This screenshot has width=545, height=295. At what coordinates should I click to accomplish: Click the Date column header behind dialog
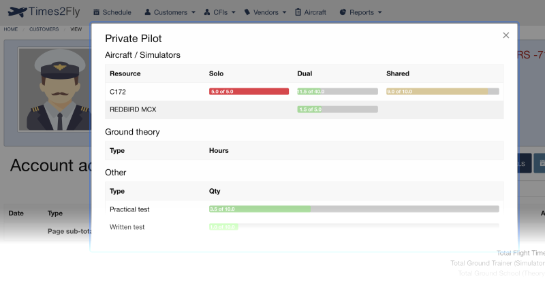coord(16,213)
